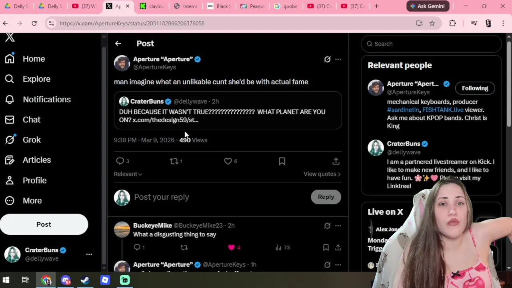Open BuckeyeMike's profile name

tap(152, 226)
